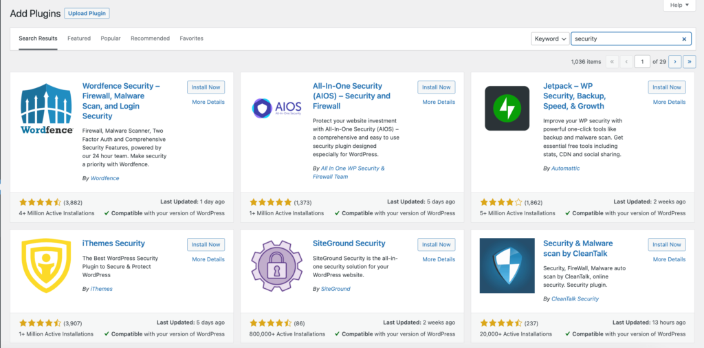This screenshot has height=348, width=704.
Task: Open the All In One WP Security & Firewall Team link
Action: point(349,173)
